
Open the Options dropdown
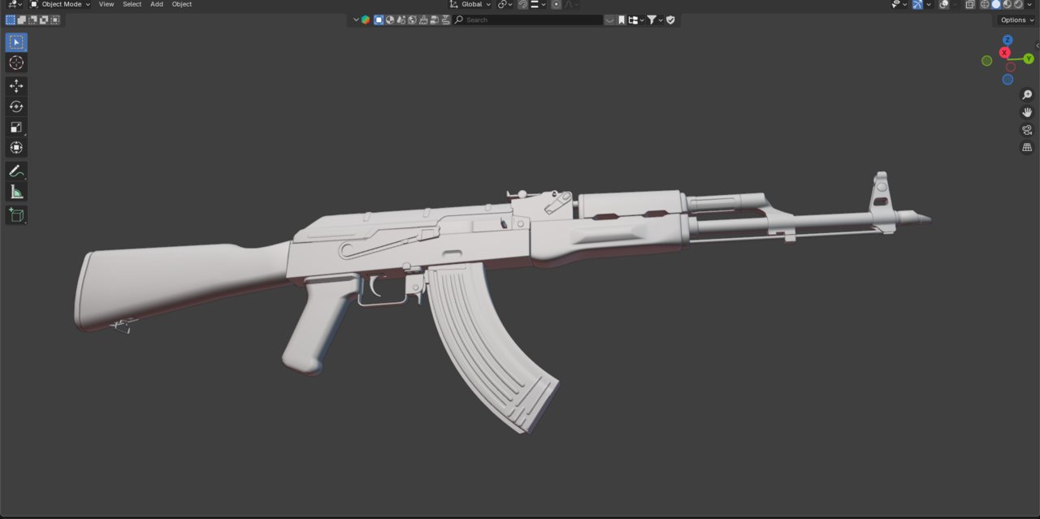[1016, 19]
